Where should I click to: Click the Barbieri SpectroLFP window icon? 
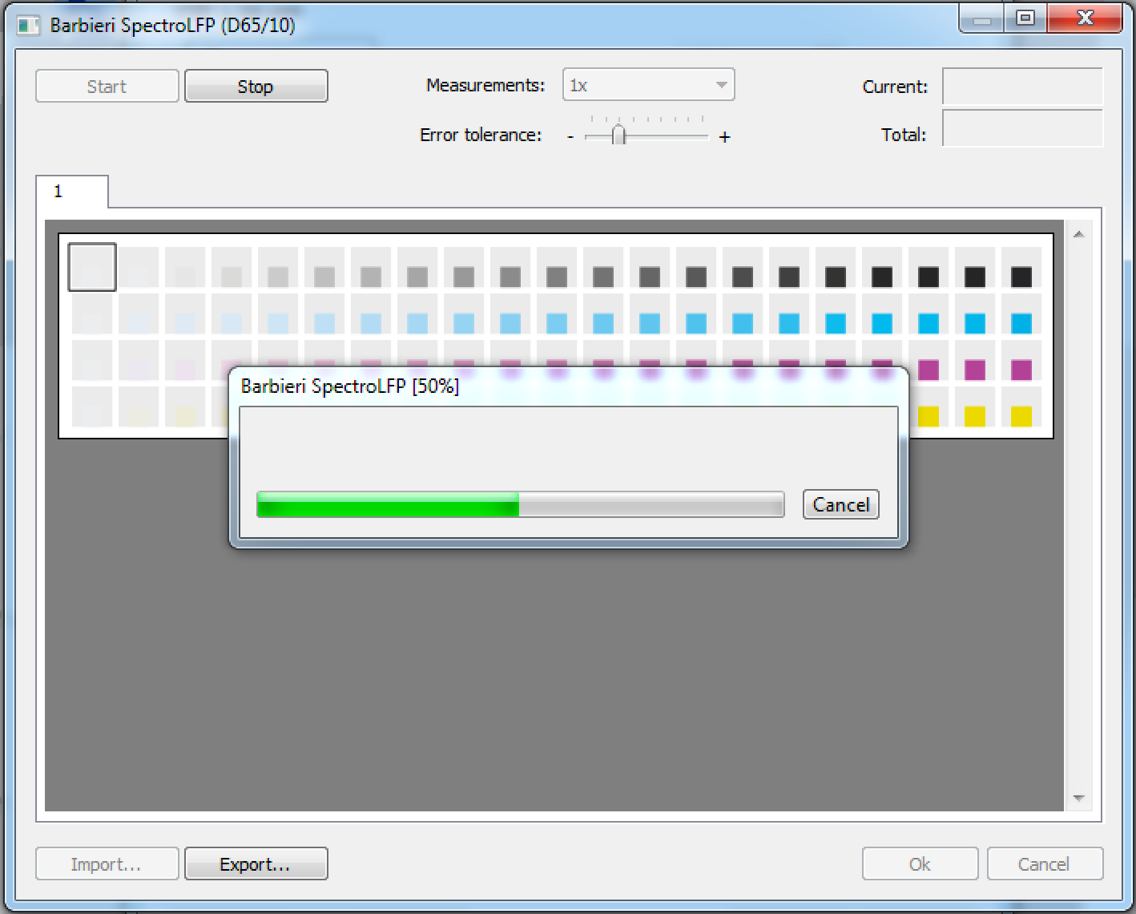[29, 26]
